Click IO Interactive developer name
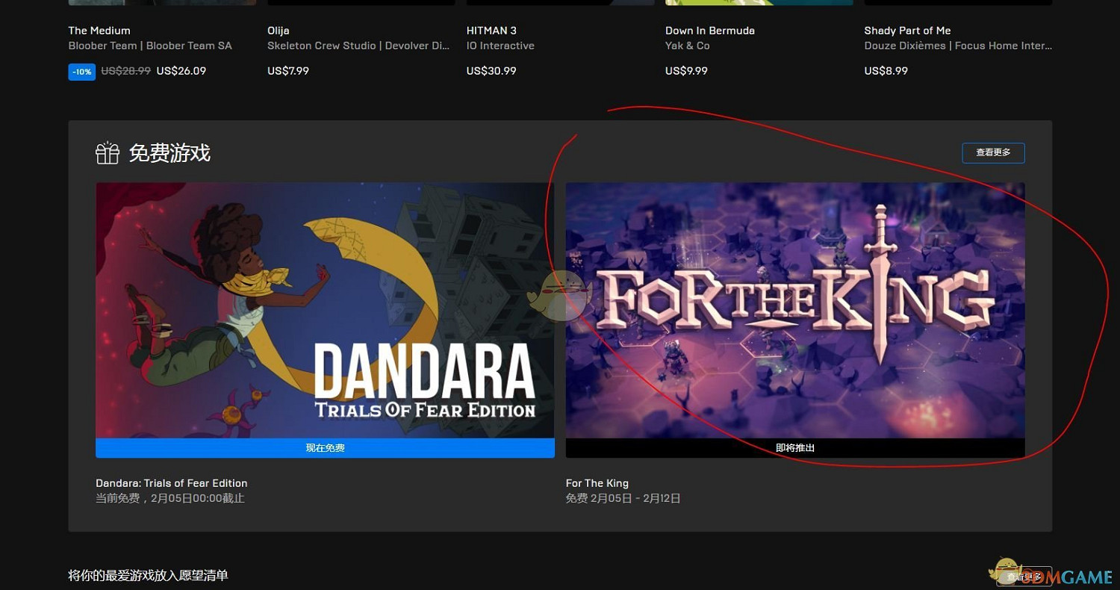The height and width of the screenshot is (590, 1120). 500,46
